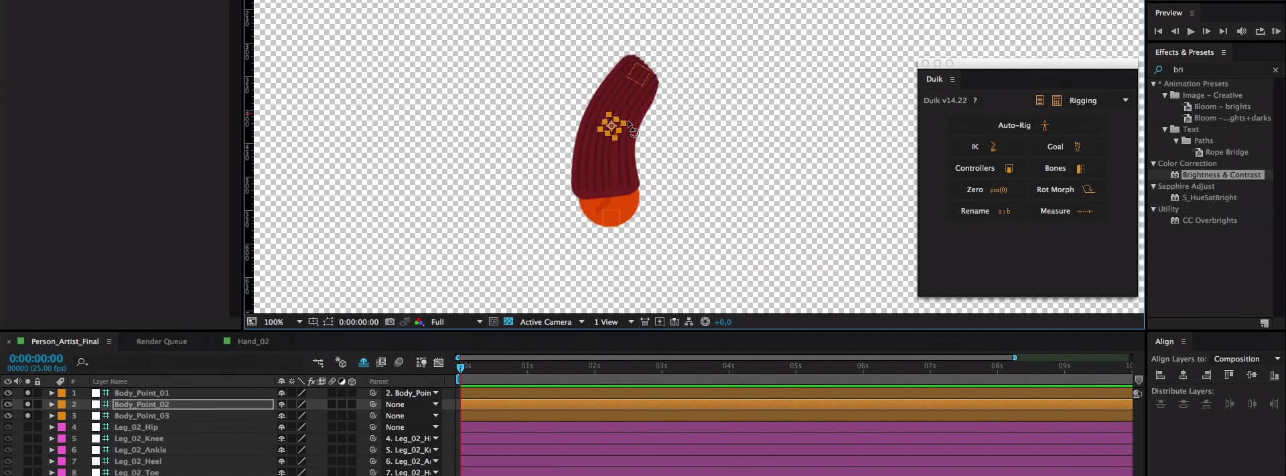Open the viewer resolution Full dropdown

pyautogui.click(x=456, y=322)
